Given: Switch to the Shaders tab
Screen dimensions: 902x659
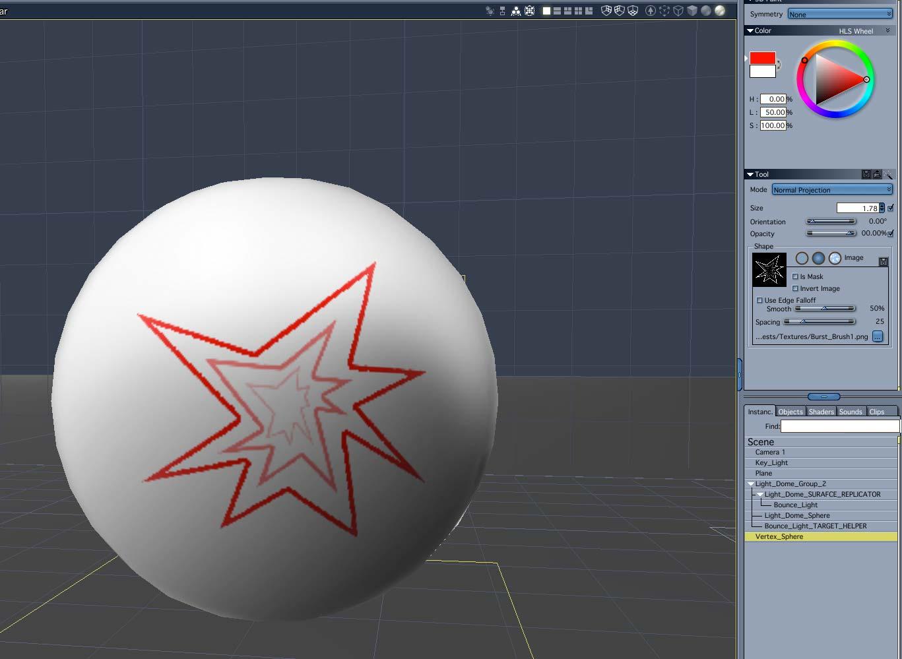Looking at the screenshot, I should (821, 412).
